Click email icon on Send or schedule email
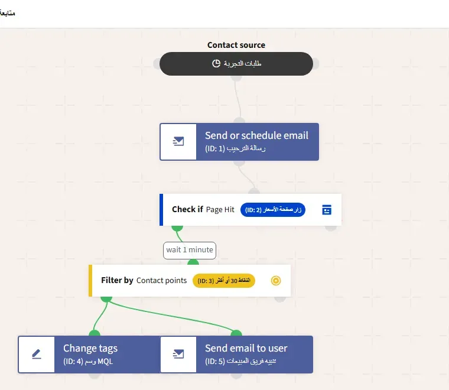 (x=178, y=141)
